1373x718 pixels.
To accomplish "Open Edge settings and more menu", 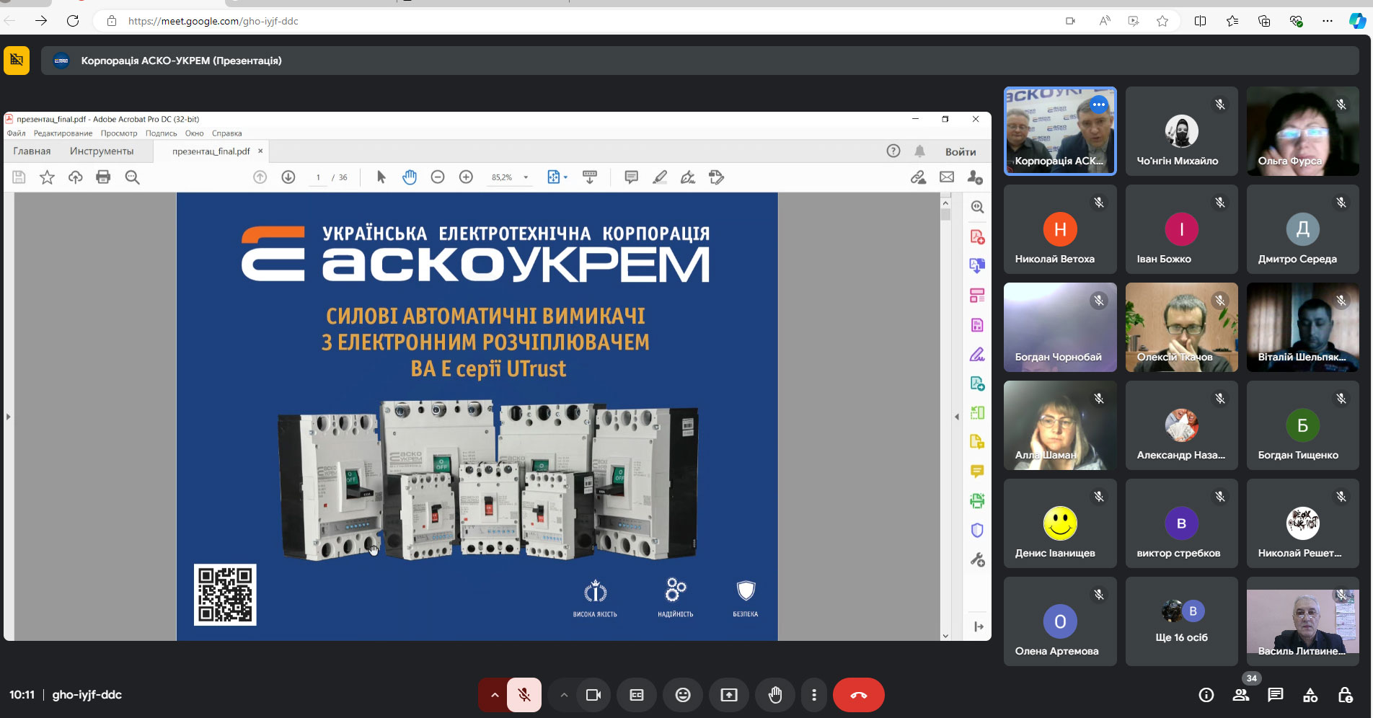I will 1328,21.
